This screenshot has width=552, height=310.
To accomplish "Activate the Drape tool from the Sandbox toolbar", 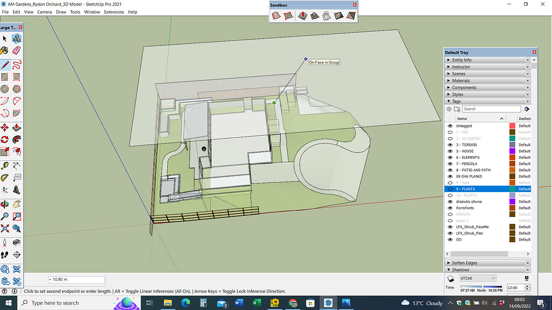I will (x=326, y=16).
